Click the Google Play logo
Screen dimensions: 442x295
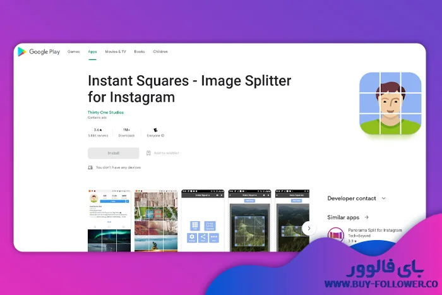tap(39, 52)
